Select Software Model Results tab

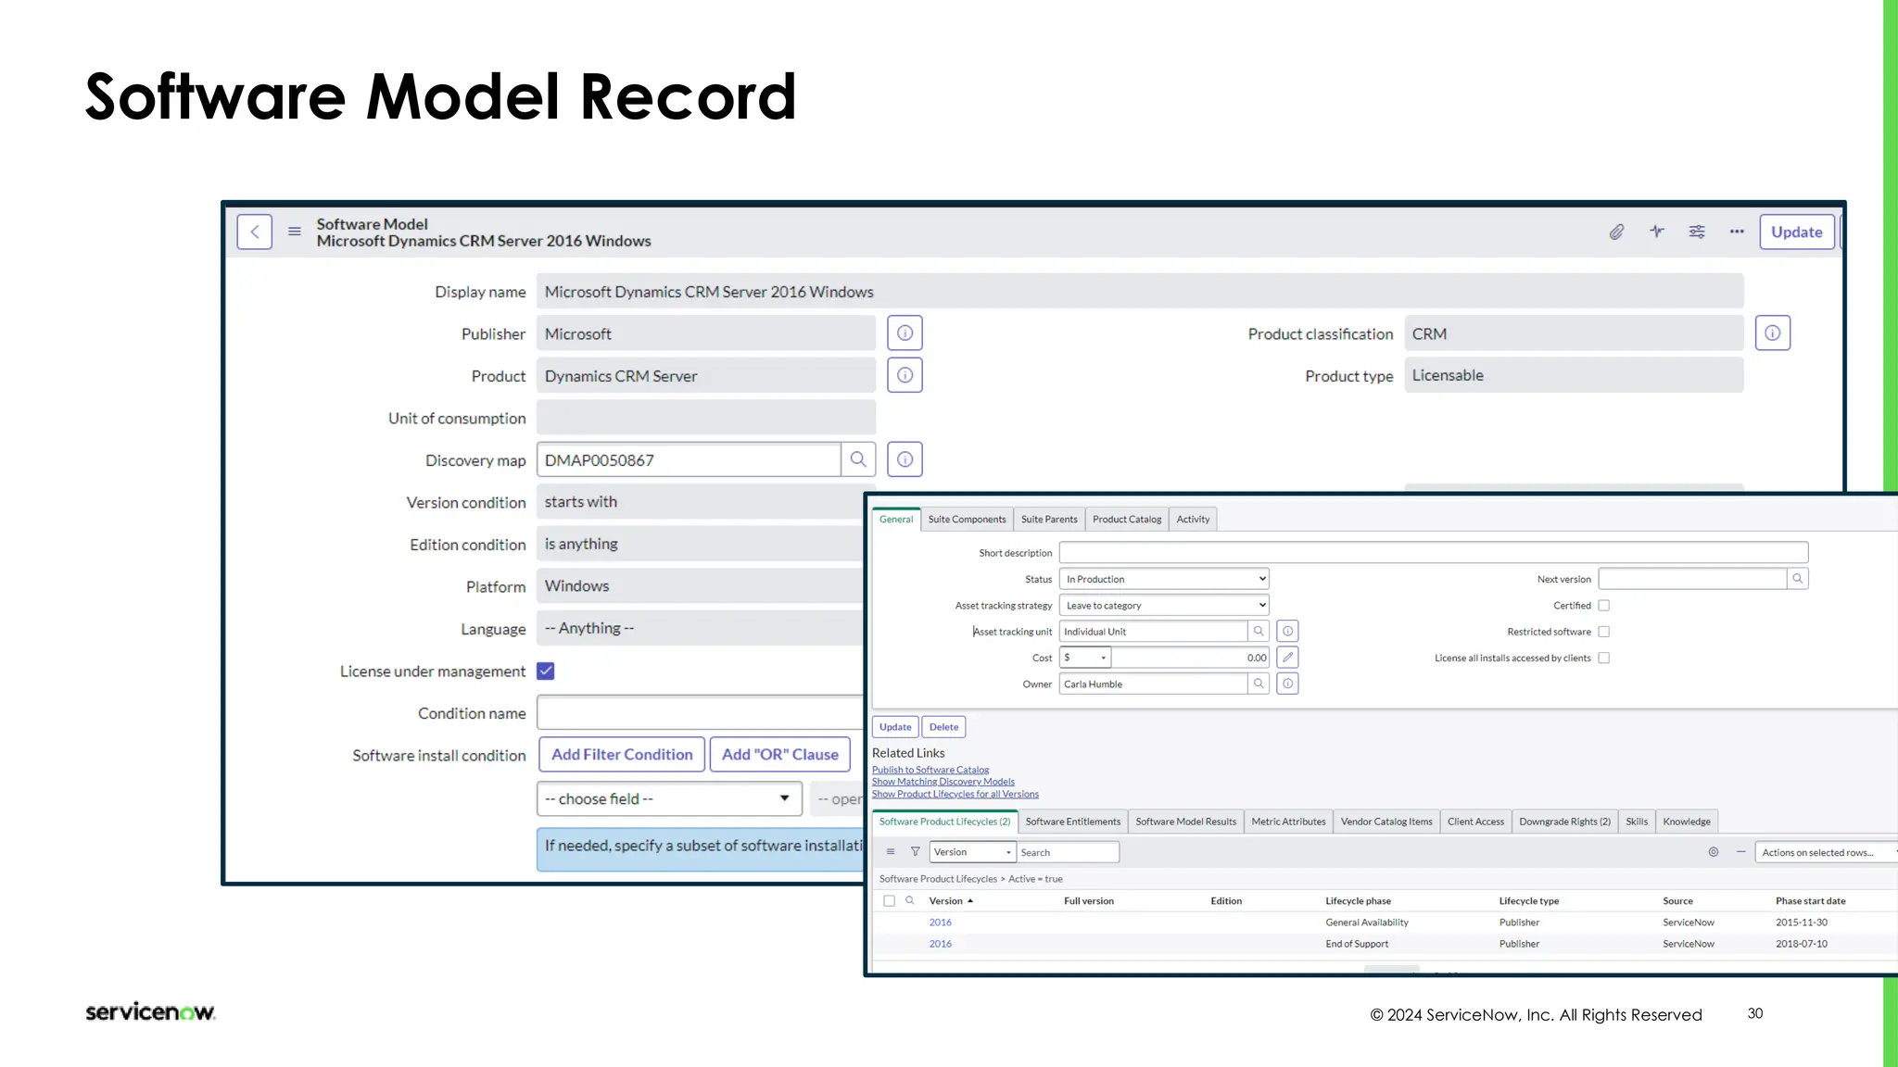click(1186, 822)
